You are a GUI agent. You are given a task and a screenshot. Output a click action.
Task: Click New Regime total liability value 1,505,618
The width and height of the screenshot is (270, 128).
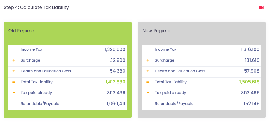(249, 82)
